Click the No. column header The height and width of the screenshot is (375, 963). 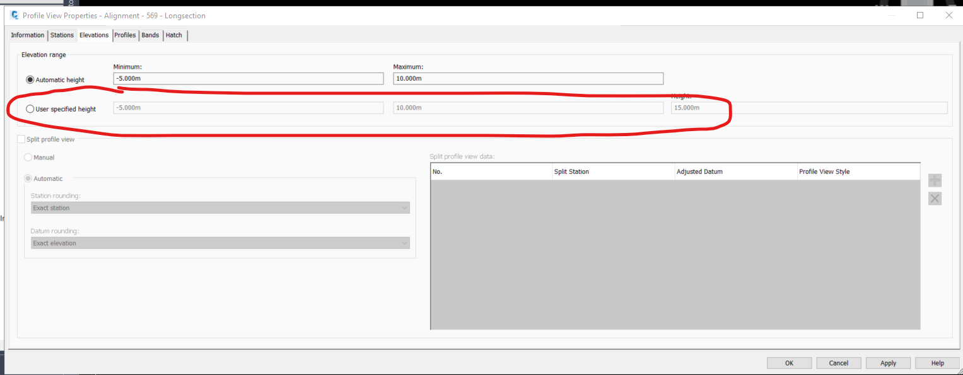pyautogui.click(x=491, y=171)
